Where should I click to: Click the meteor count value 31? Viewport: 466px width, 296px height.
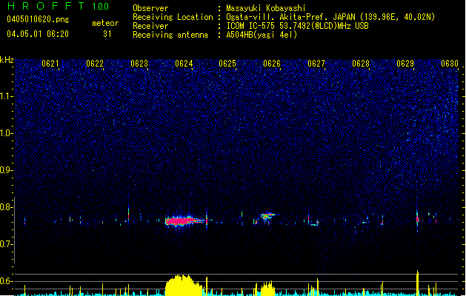tap(107, 34)
